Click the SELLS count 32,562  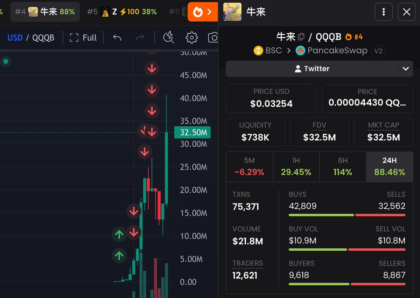pyautogui.click(x=392, y=206)
